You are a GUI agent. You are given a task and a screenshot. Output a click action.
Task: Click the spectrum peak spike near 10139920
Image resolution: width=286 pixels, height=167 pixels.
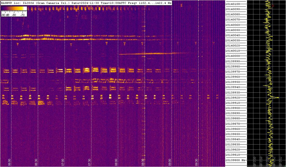tap(276, 98)
